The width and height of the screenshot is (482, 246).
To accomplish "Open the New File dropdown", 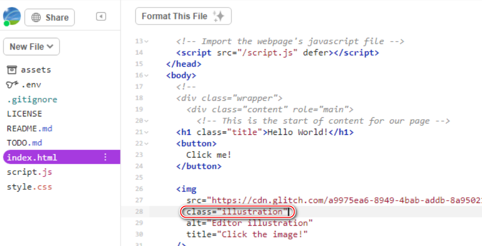I will (x=31, y=47).
